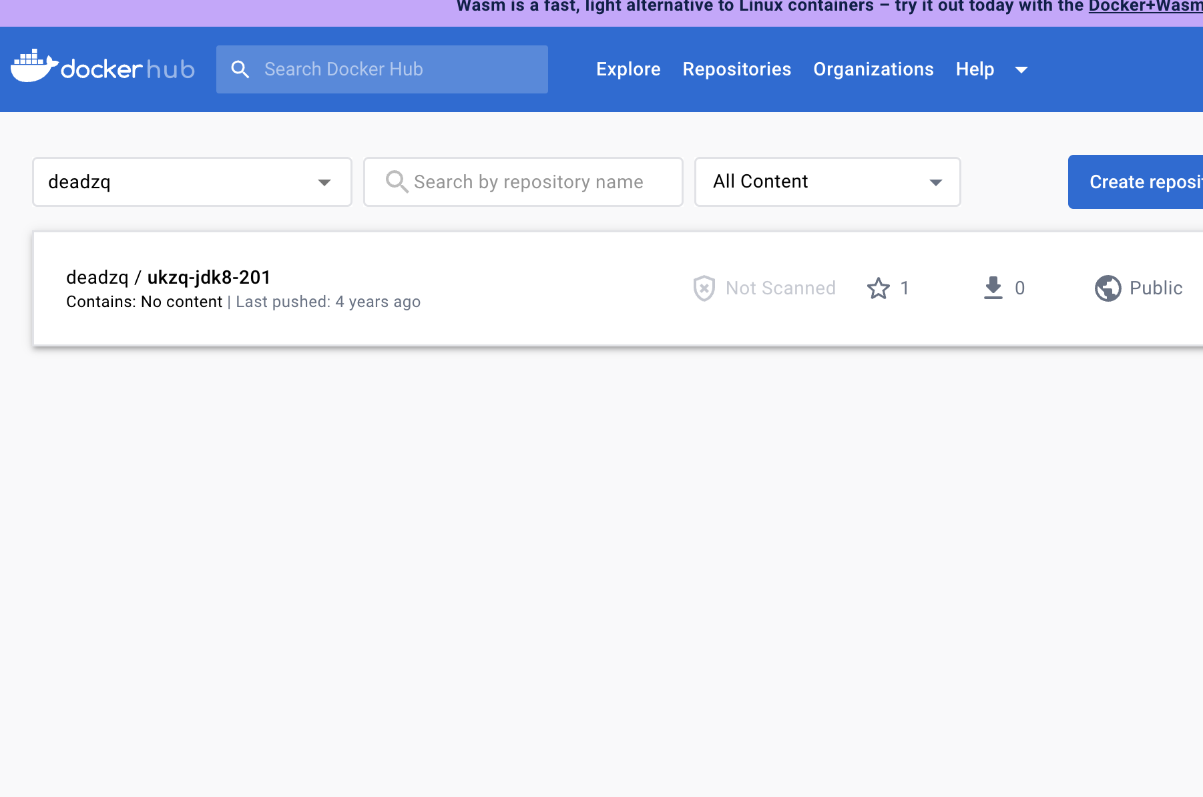Focus the Search by repository name field
1203x797 pixels.
(523, 182)
